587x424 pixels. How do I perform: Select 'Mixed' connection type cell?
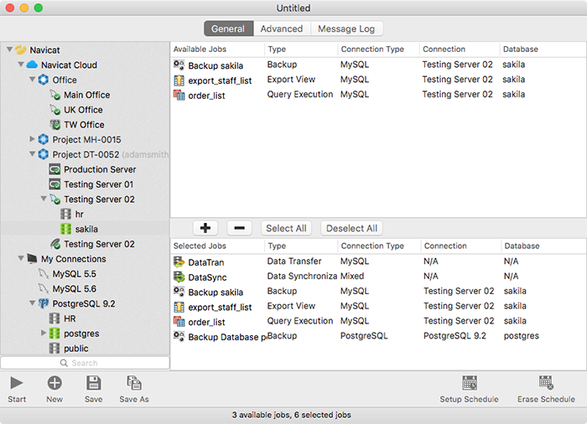tap(352, 276)
